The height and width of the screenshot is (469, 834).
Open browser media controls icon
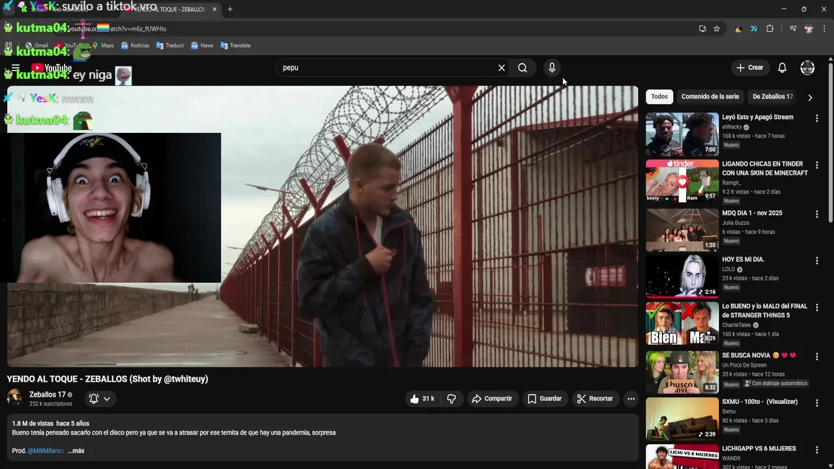(x=793, y=29)
